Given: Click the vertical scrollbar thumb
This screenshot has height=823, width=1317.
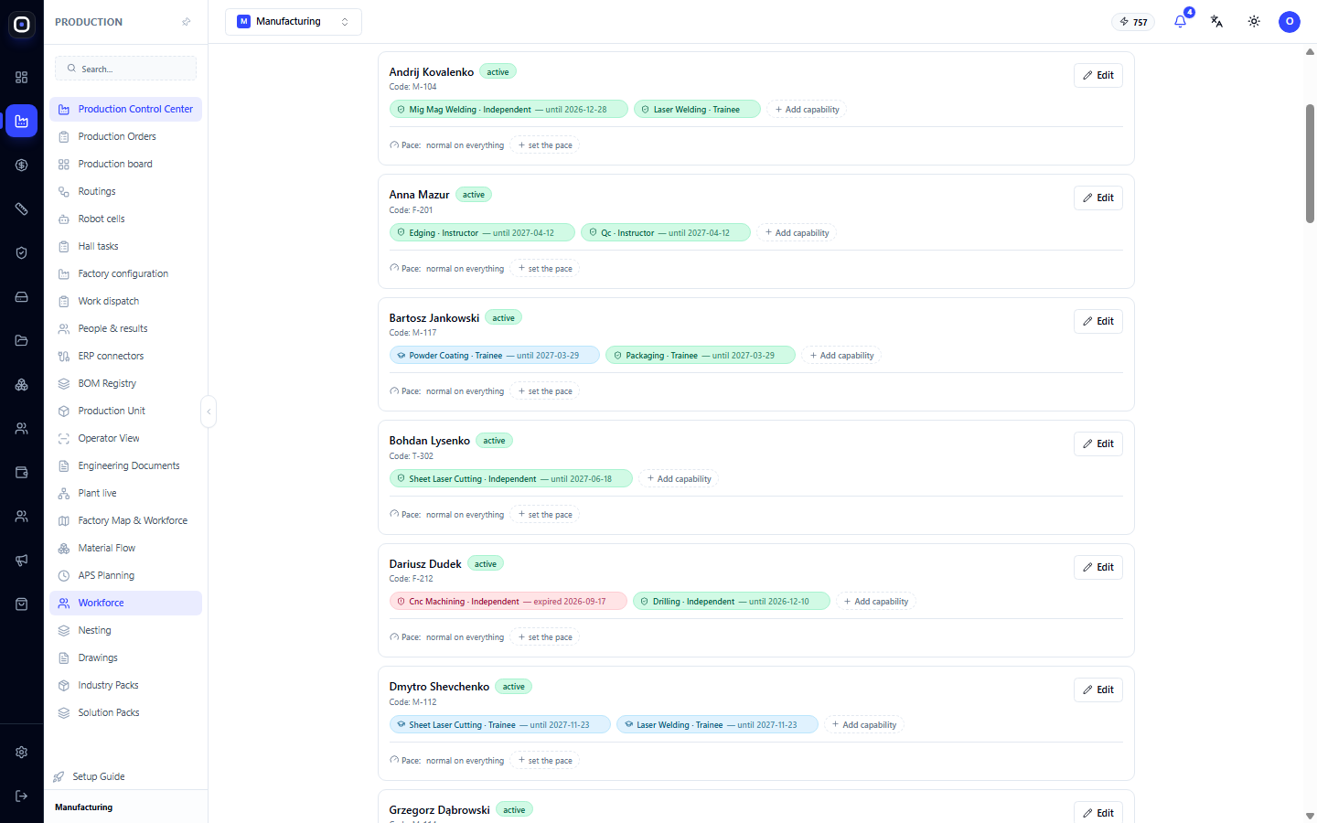Looking at the screenshot, I should (x=1310, y=163).
